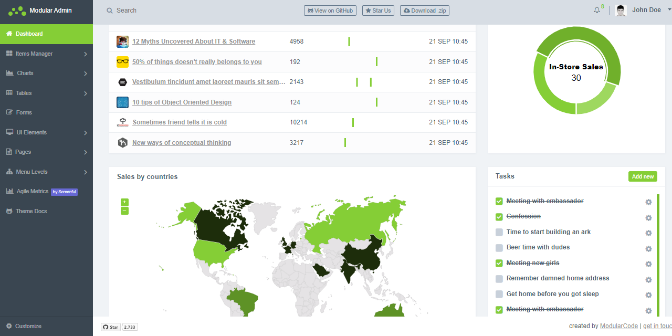
Task: Expand the Pages submenu arrow
Action: pos(86,152)
